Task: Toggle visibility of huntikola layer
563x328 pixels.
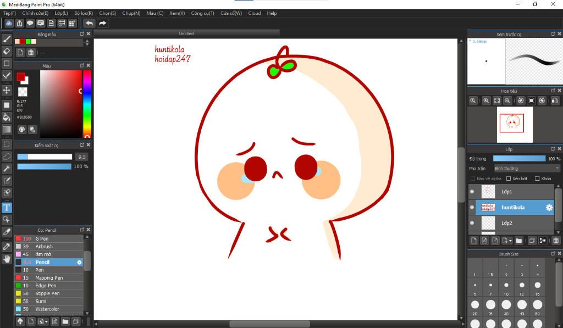Action: click(472, 207)
